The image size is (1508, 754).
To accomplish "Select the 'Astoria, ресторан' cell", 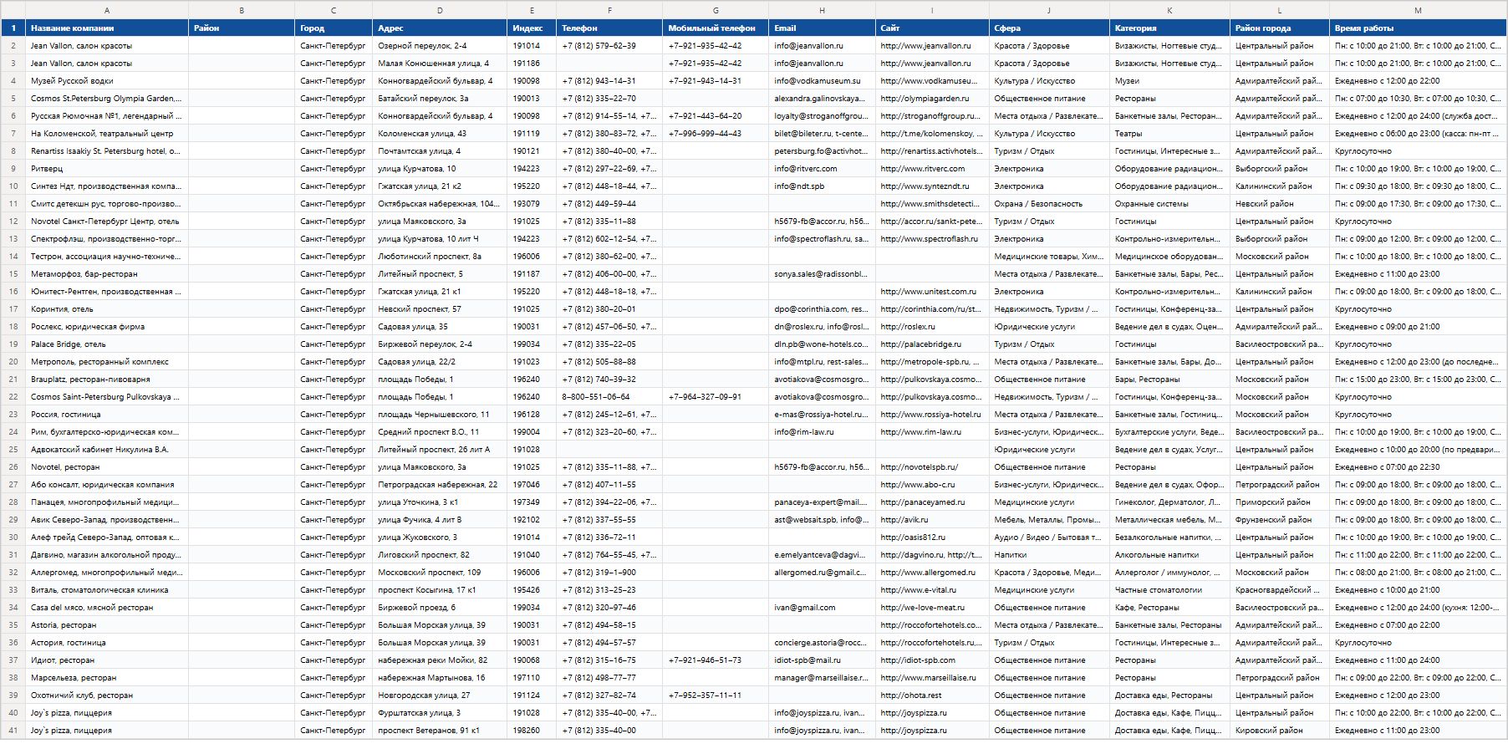I will pyautogui.click(x=107, y=625).
